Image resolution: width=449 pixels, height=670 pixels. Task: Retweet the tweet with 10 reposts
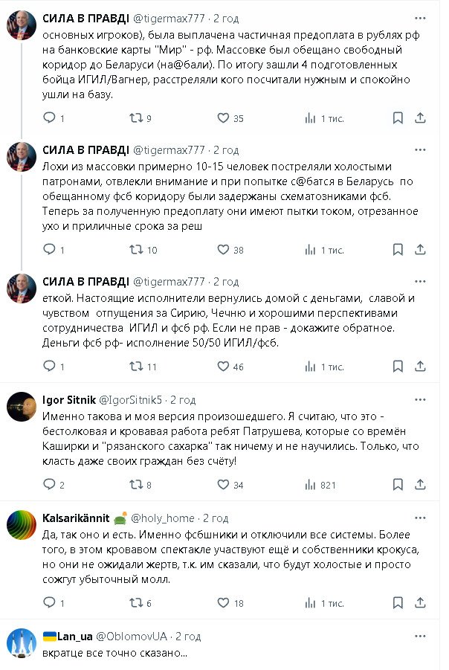click(x=137, y=250)
